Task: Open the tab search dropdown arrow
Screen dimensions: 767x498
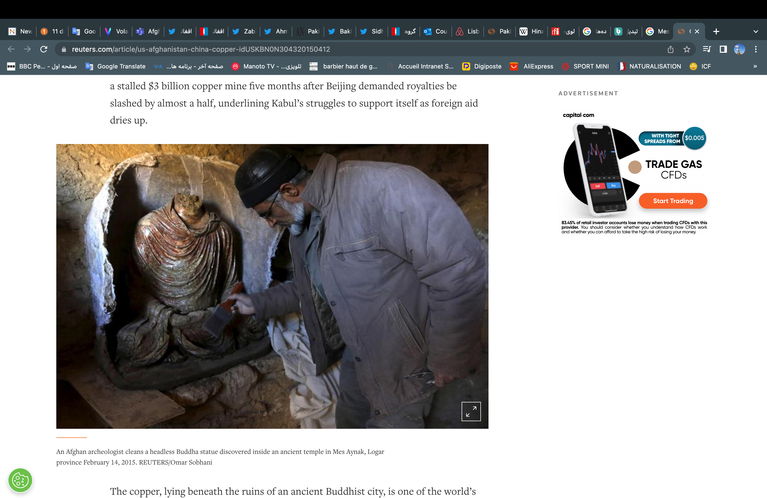Action: pyautogui.click(x=756, y=31)
